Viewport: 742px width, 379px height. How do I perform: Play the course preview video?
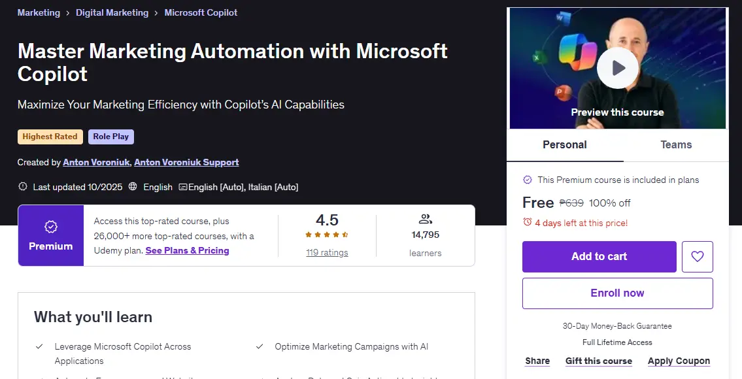click(x=618, y=68)
